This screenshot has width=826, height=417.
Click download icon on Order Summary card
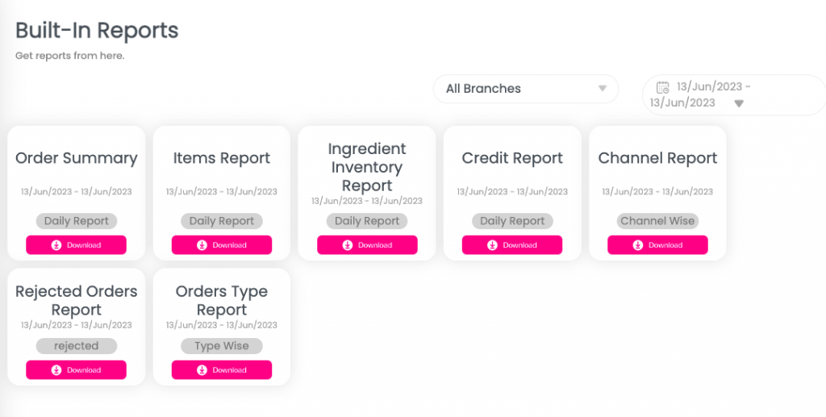pyautogui.click(x=56, y=245)
